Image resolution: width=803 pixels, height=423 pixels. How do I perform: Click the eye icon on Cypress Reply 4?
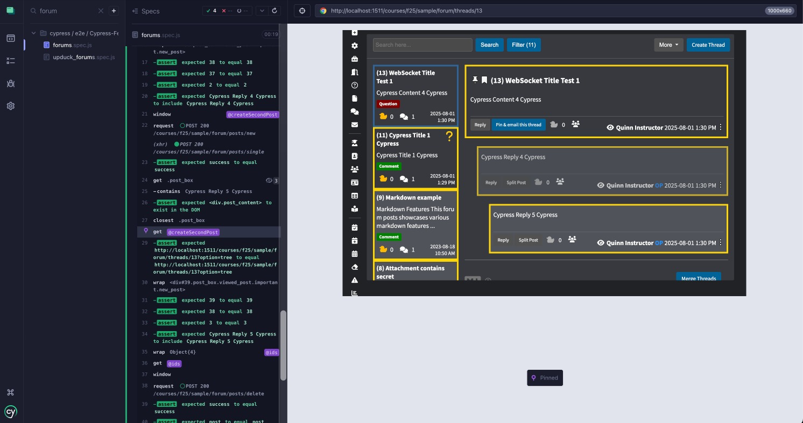click(601, 185)
